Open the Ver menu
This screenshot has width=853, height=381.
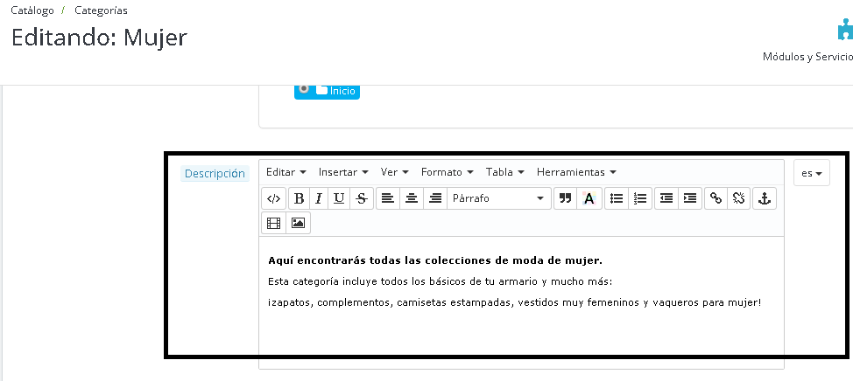click(395, 172)
